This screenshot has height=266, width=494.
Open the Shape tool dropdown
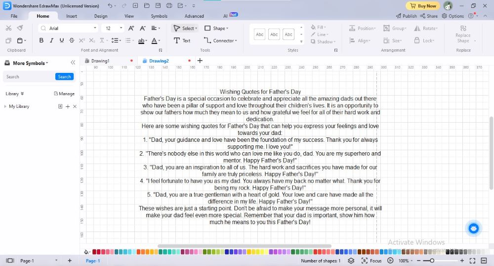point(216,28)
